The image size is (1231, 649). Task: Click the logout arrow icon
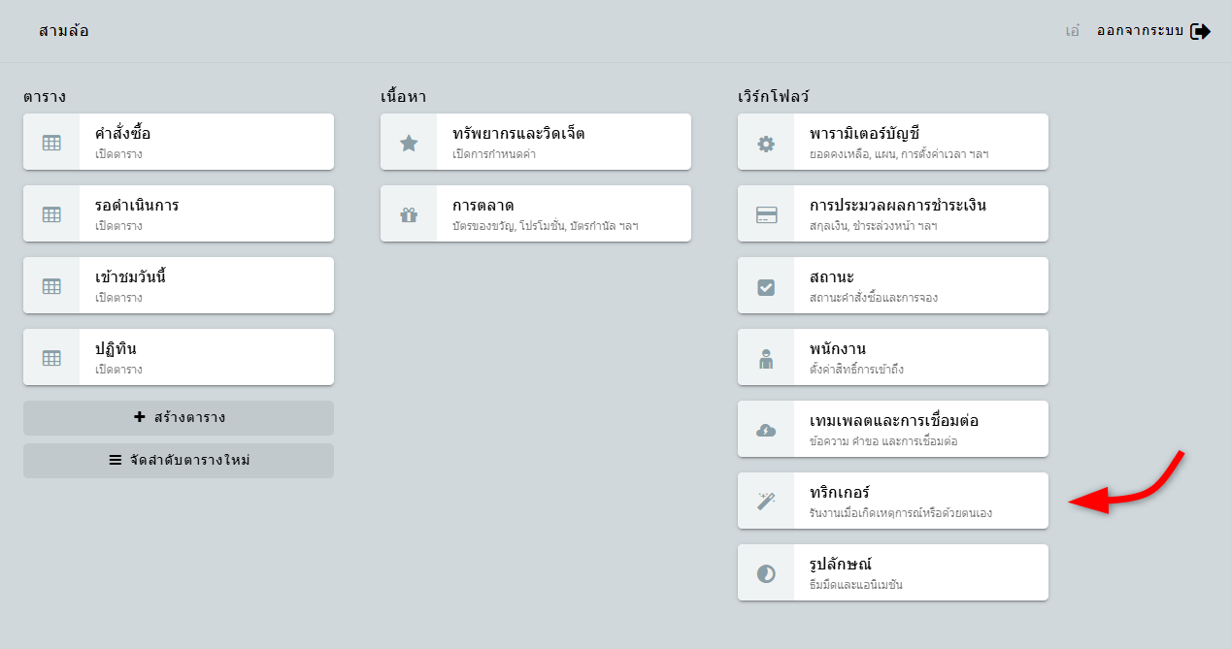(x=1201, y=31)
